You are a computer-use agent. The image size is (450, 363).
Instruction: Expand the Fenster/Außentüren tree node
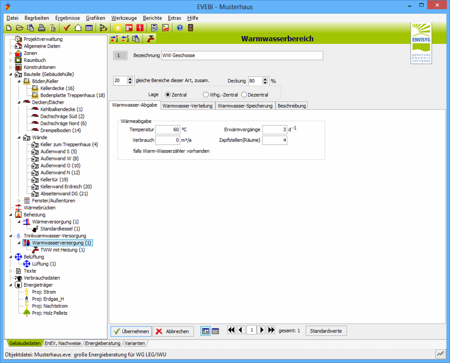pyautogui.click(x=19, y=201)
